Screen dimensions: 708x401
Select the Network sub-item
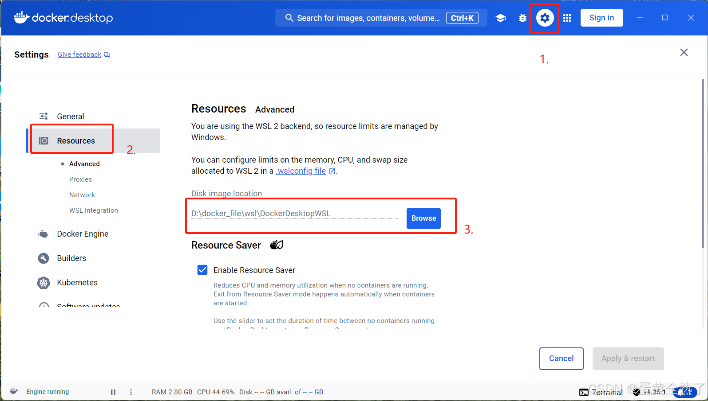[x=82, y=195]
